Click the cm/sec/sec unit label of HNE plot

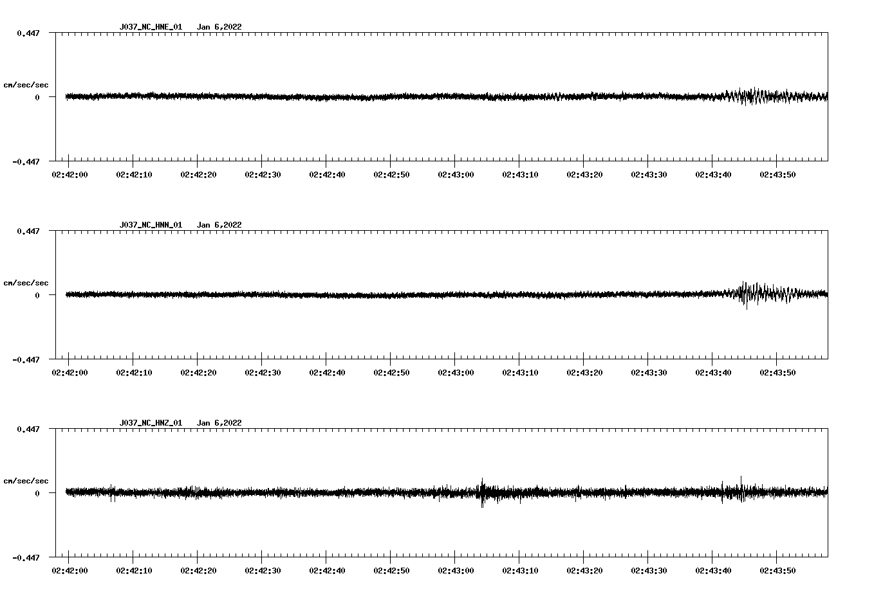[26, 85]
